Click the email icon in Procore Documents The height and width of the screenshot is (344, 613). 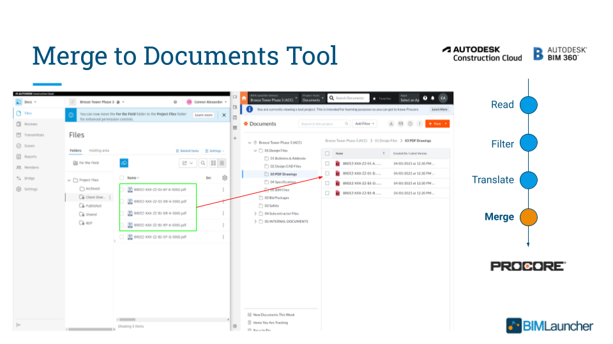[401, 124]
